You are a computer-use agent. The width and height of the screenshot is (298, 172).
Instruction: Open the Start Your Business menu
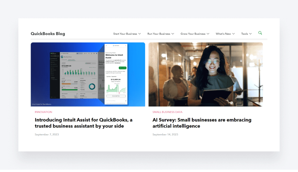125,34
